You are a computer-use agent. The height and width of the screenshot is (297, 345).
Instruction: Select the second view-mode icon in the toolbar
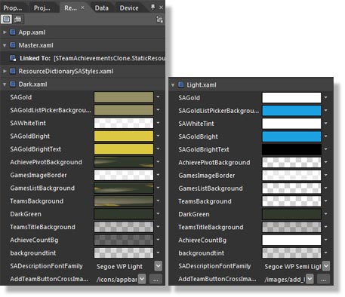tap(17, 19)
